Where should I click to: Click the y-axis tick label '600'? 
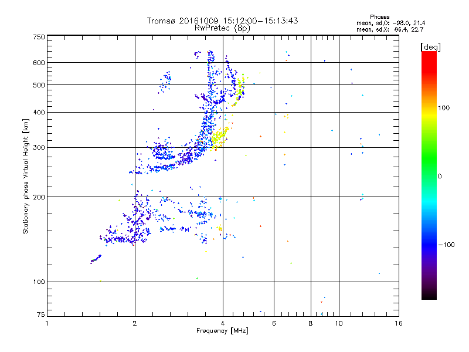[x=39, y=63]
